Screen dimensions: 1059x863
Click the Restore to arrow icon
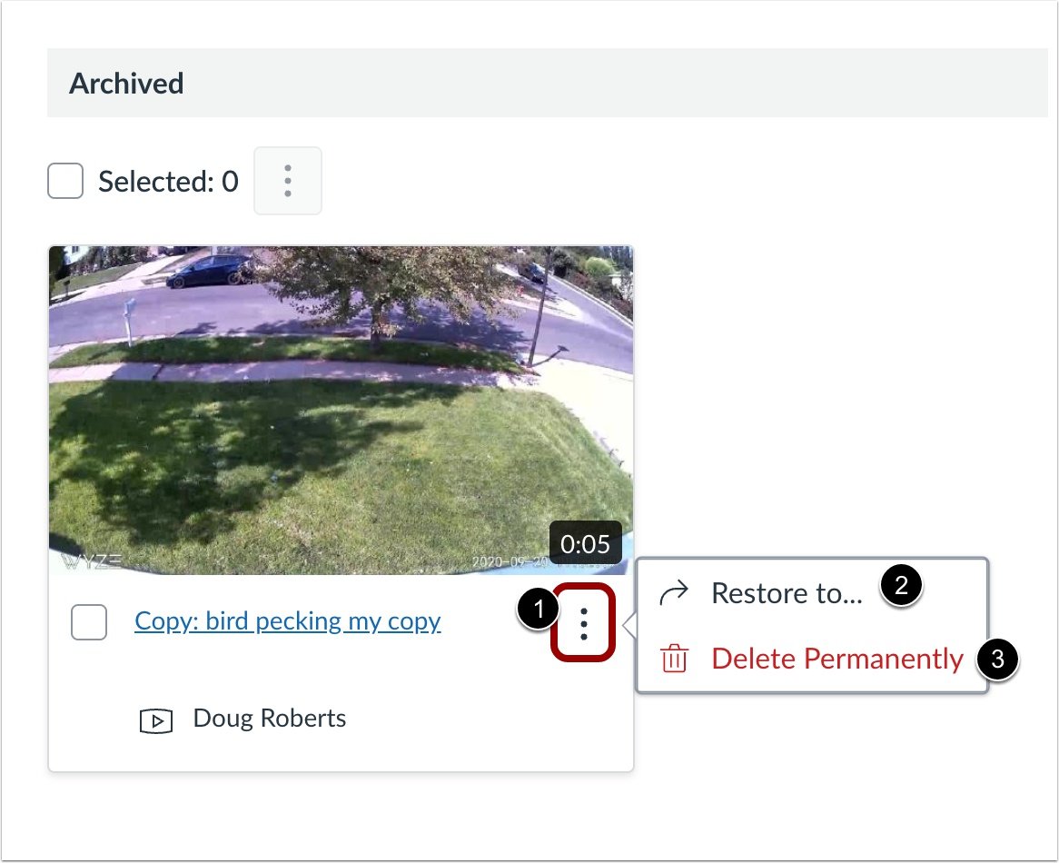pyautogui.click(x=674, y=591)
